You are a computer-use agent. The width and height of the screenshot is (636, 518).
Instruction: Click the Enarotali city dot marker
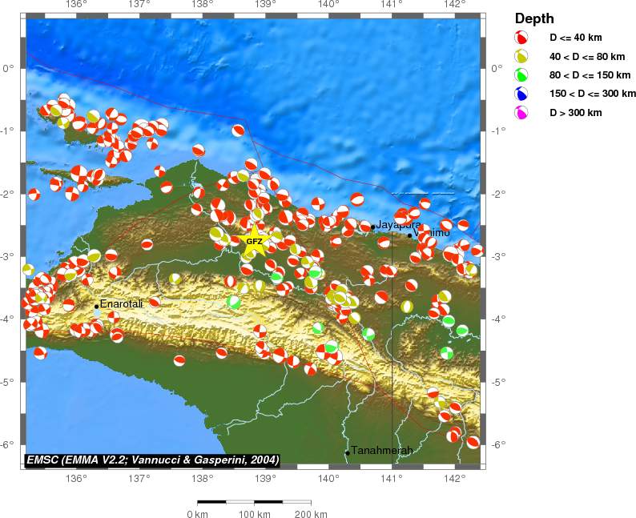tap(96, 306)
